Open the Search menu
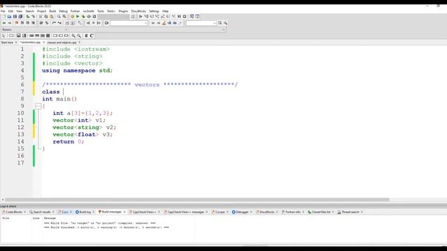This screenshot has width=447, height=251. tap(29, 11)
